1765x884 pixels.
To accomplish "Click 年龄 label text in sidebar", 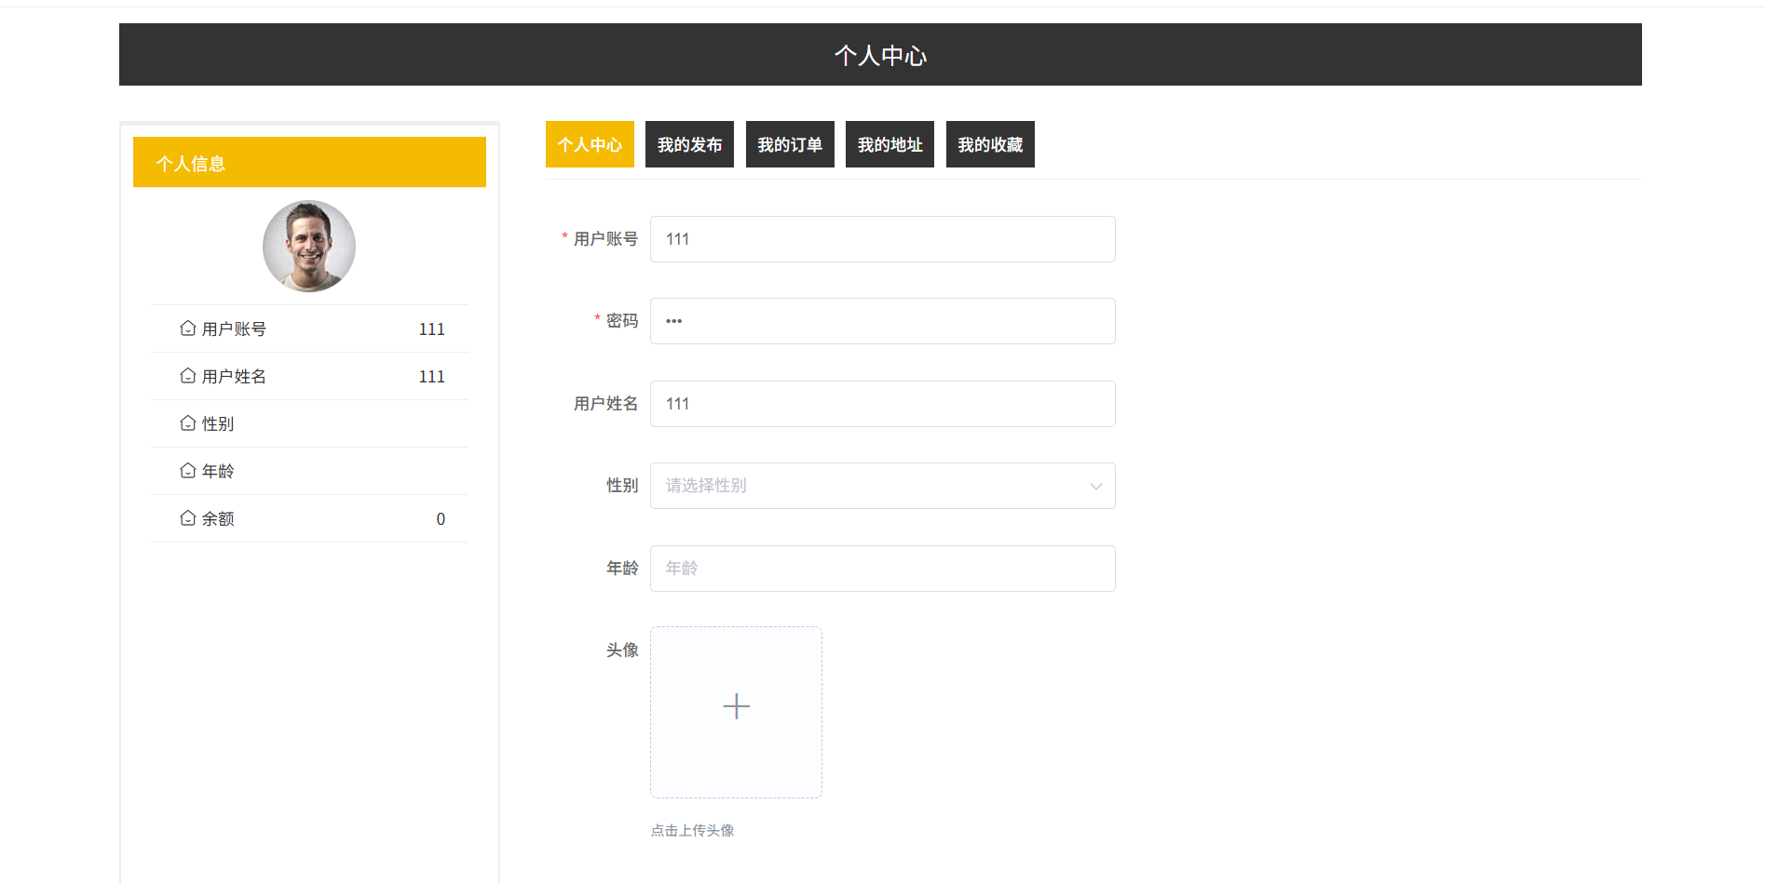I will pos(218,471).
